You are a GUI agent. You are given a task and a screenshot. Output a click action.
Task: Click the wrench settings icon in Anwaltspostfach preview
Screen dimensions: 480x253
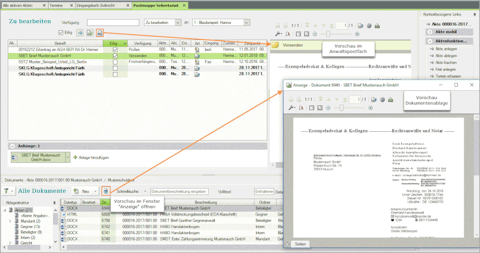tap(279, 34)
